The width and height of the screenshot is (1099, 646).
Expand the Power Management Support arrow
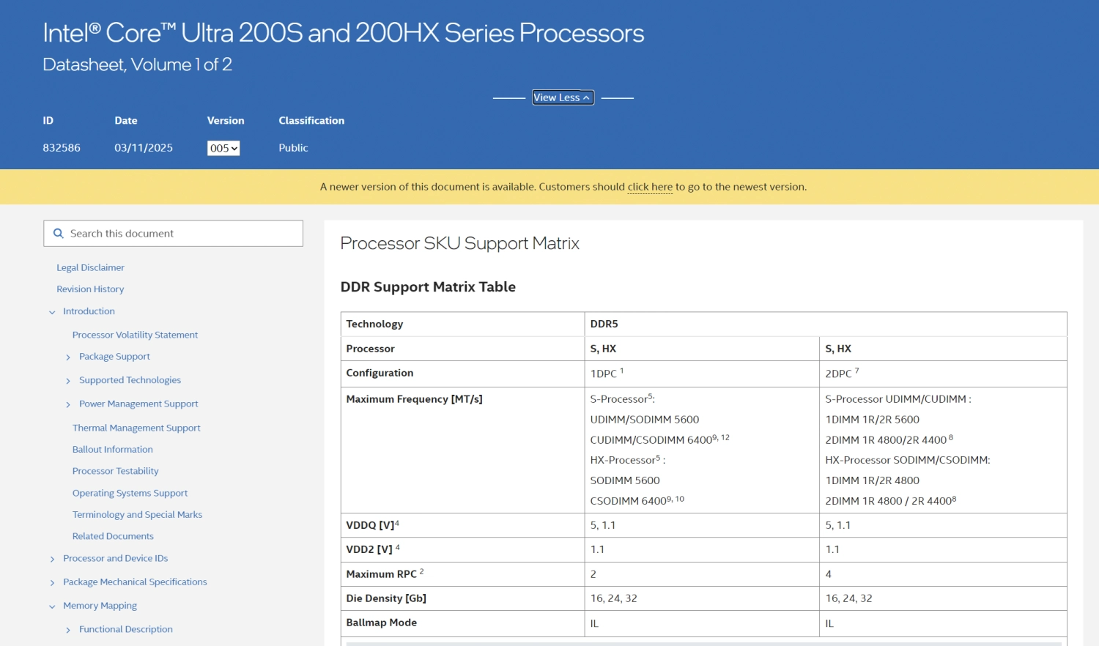(x=68, y=404)
